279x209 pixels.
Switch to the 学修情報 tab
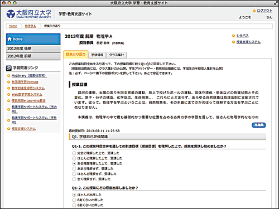pos(97,55)
